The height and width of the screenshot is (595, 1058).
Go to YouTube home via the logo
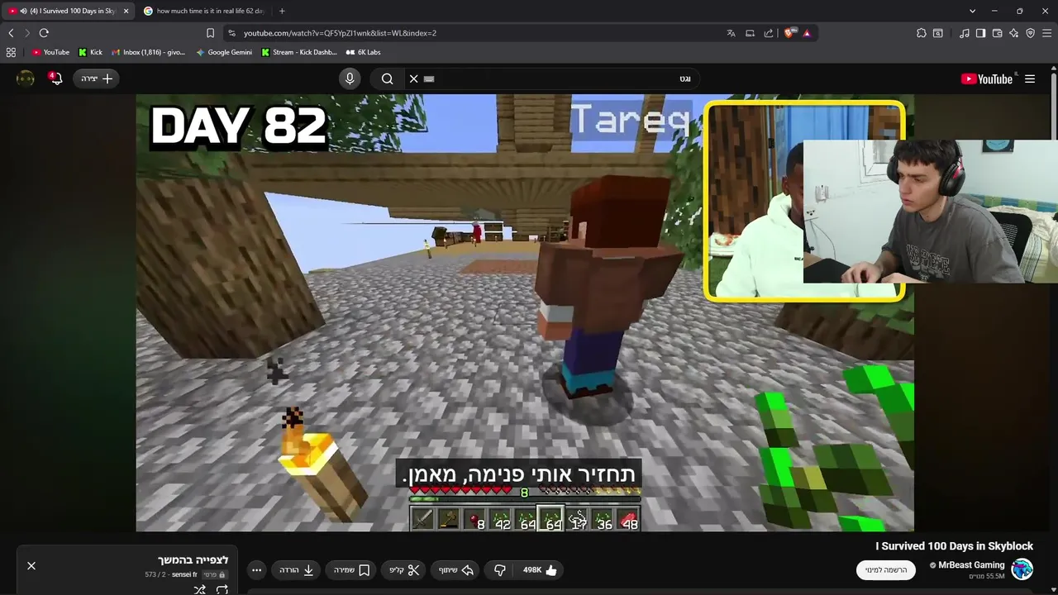click(x=987, y=79)
